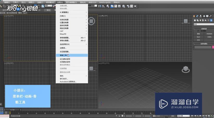
Task: Switch to the Utilities hammer tab
Action: 210,16
